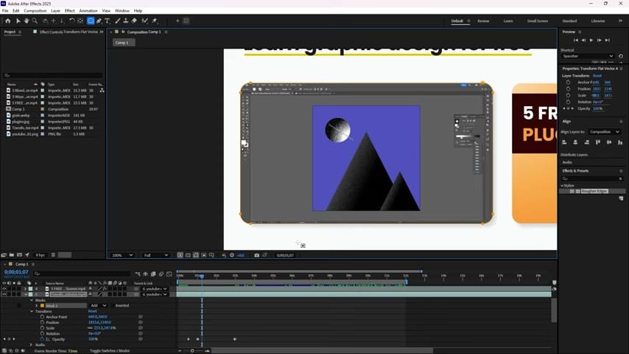Open the File menu
This screenshot has height=354, width=629.
(x=5, y=11)
